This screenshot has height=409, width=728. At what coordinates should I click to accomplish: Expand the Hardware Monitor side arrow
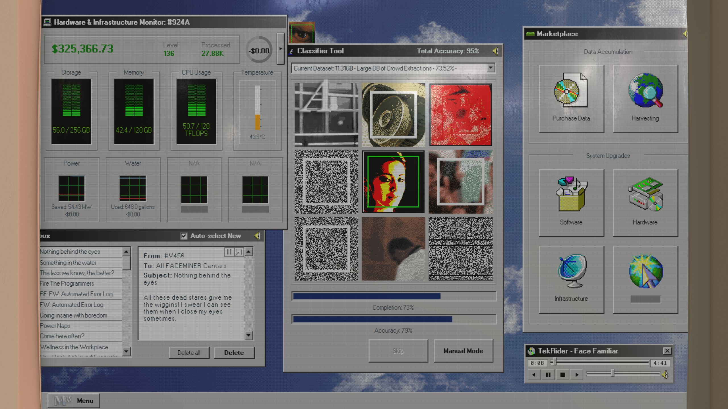280,49
